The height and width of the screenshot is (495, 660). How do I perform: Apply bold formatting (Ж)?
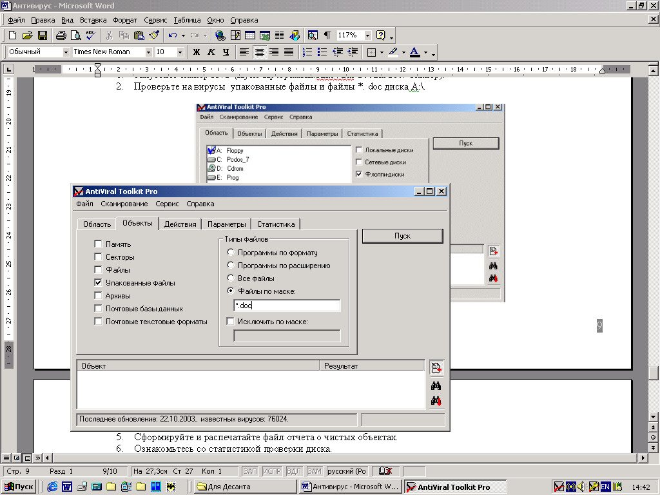(x=197, y=52)
